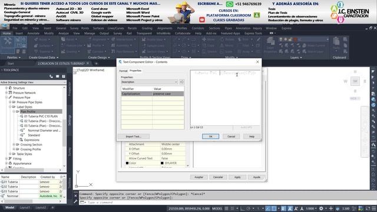Toggle polar tracking in status bar
The width and height of the screenshot is (377, 212).
[249, 208]
